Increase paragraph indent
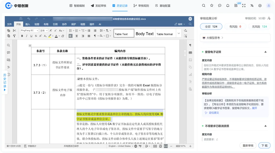 pos(95,31)
